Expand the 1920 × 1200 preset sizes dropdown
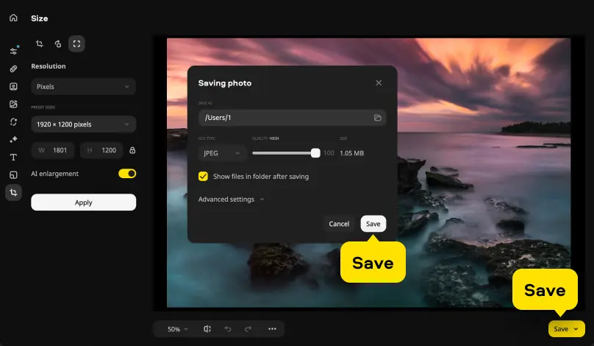Image resolution: width=594 pixels, height=346 pixels. tap(83, 124)
